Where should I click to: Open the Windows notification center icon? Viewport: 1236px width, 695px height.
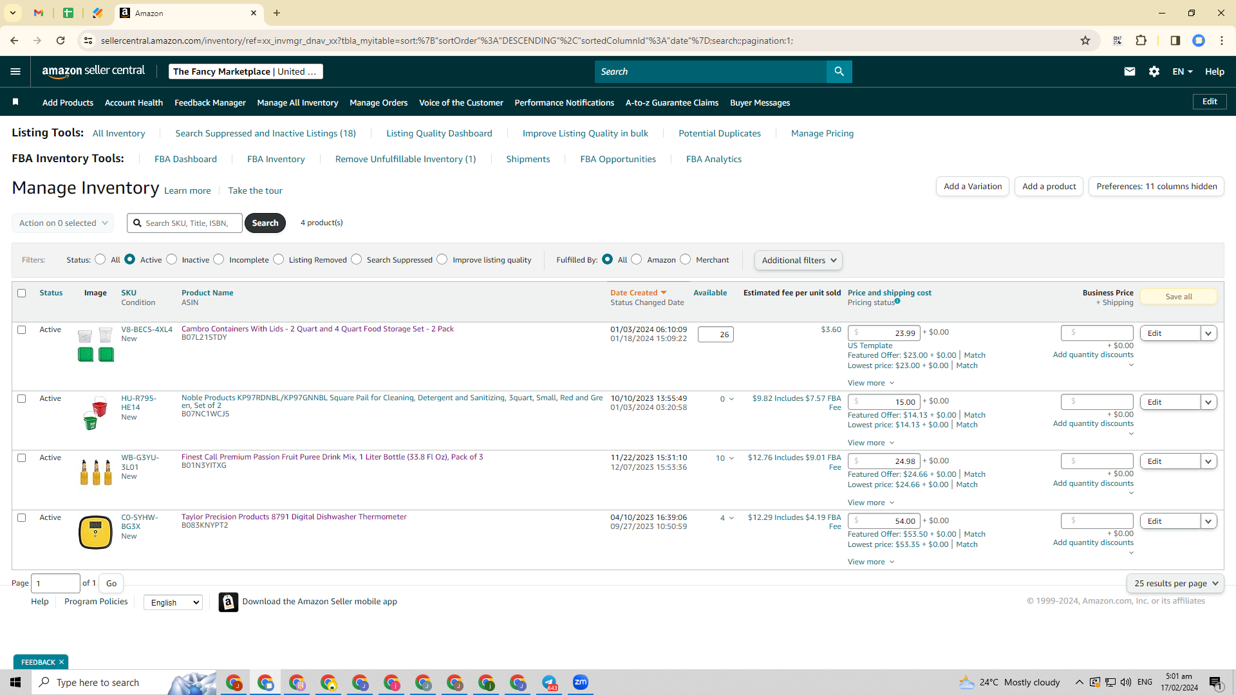(x=1216, y=682)
